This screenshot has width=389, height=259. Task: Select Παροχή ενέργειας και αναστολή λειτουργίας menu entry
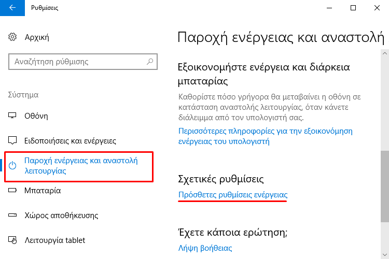coord(79,167)
